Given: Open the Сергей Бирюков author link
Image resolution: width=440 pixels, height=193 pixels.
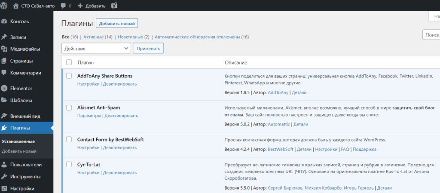Looking at the screenshot, I should tap(285, 188).
